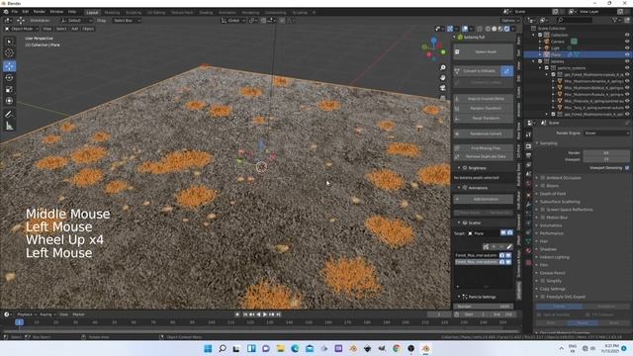
Task: Choose the Select Box tool arrow
Action: [9, 42]
